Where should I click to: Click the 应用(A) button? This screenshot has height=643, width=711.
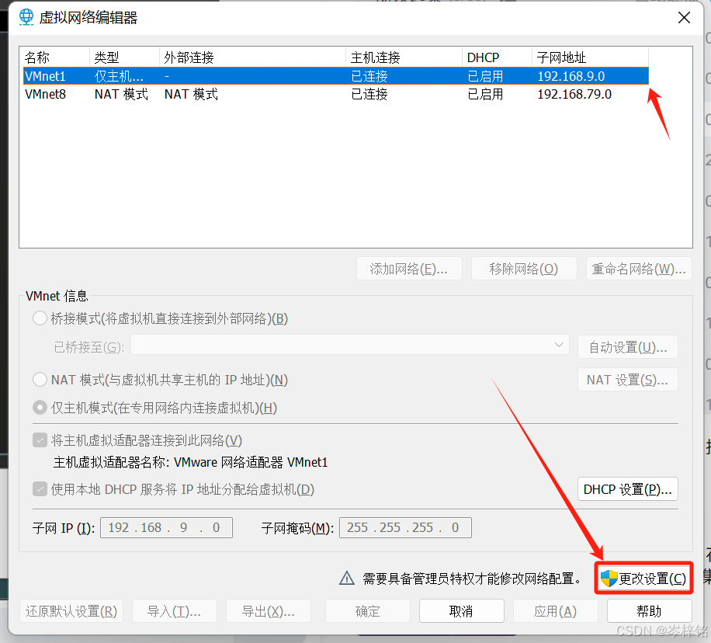tap(556, 611)
